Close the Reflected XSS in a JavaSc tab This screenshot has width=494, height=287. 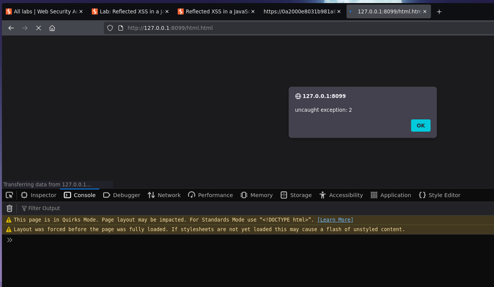(x=253, y=11)
